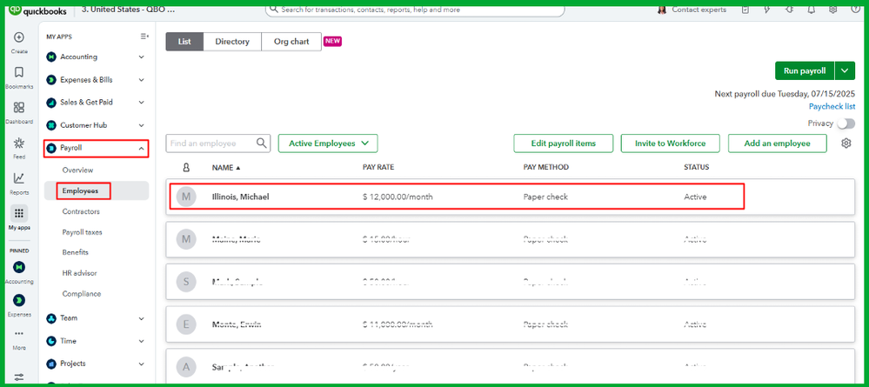Collapse the Payroll menu chevron

pyautogui.click(x=141, y=148)
